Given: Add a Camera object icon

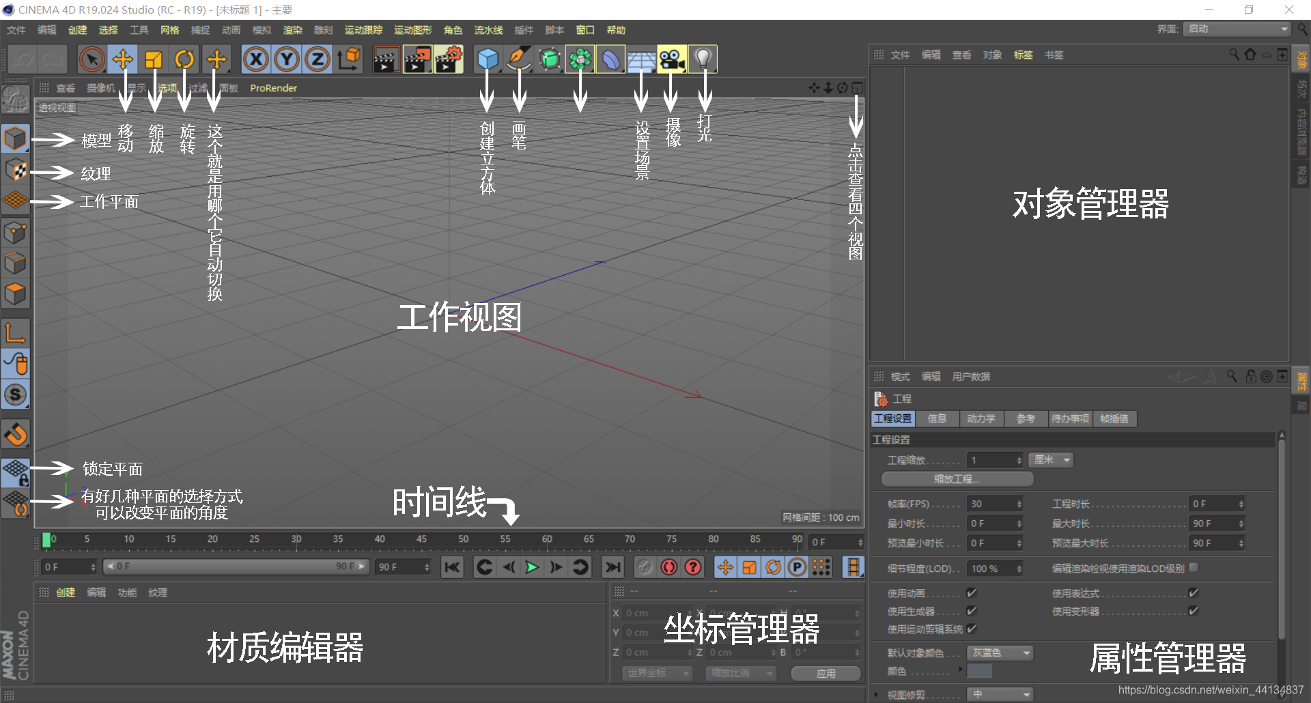Looking at the screenshot, I should pos(673,59).
